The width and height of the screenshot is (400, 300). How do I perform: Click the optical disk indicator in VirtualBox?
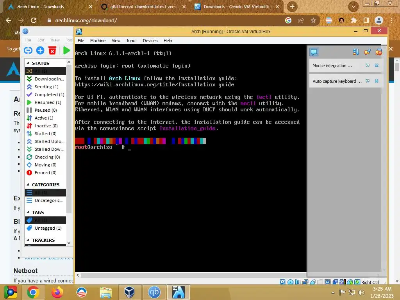pyautogui.click(x=290, y=282)
